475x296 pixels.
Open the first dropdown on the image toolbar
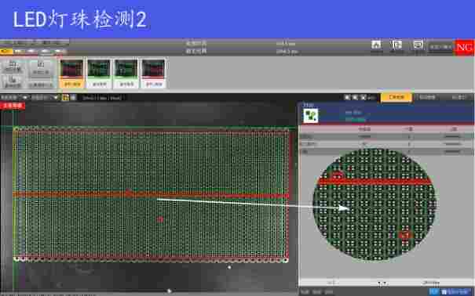14,97
